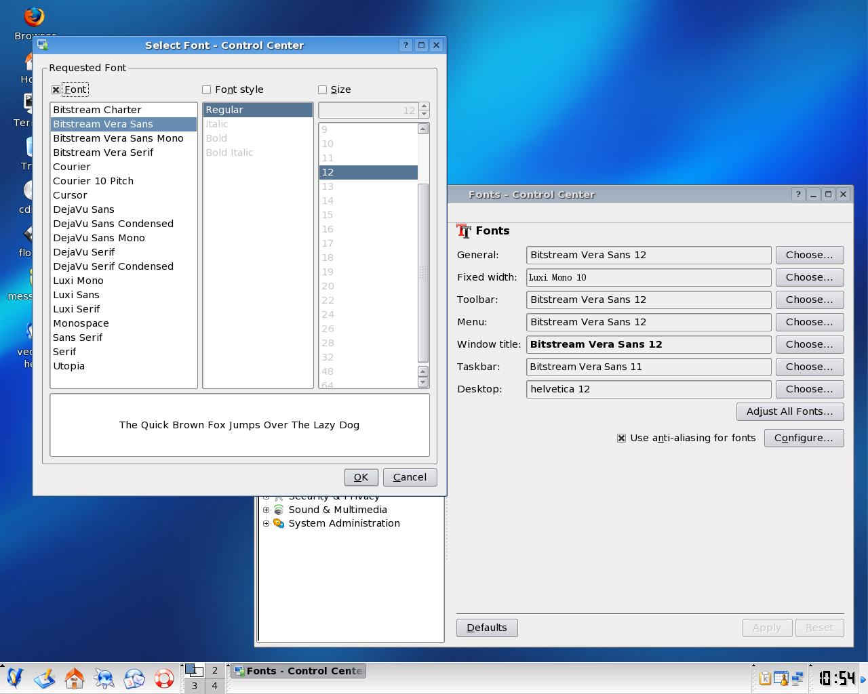
Task: Click the help question mark in Fonts window title bar
Action: click(x=798, y=194)
